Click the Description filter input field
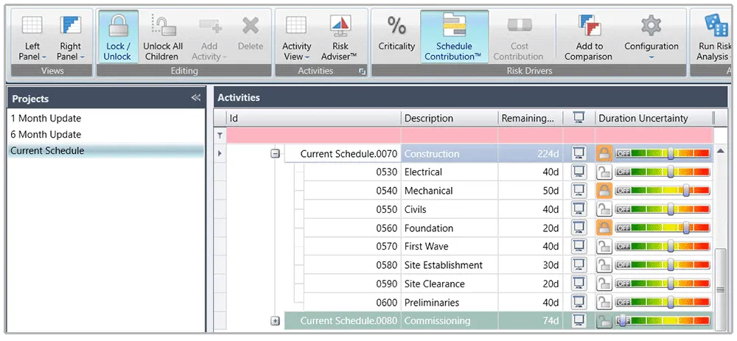737x341 pixels. point(450,136)
